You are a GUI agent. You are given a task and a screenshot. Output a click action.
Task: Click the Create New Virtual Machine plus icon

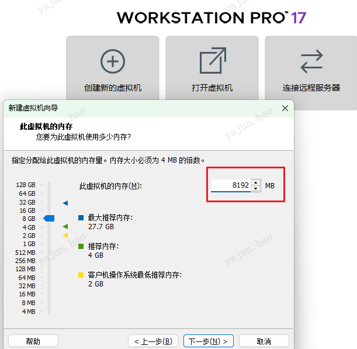click(113, 61)
